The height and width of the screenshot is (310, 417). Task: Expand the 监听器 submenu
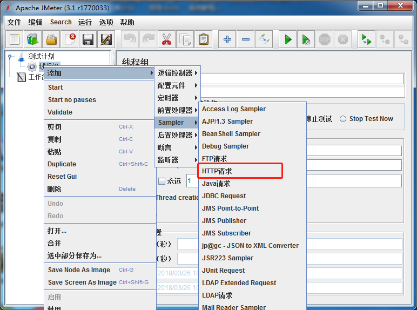coord(177,160)
